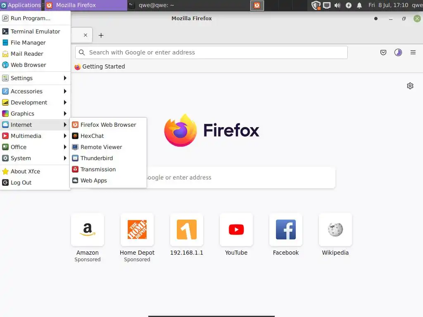This screenshot has width=423, height=317.
Task: Open Transmission torrent client entry
Action: click(x=108, y=169)
